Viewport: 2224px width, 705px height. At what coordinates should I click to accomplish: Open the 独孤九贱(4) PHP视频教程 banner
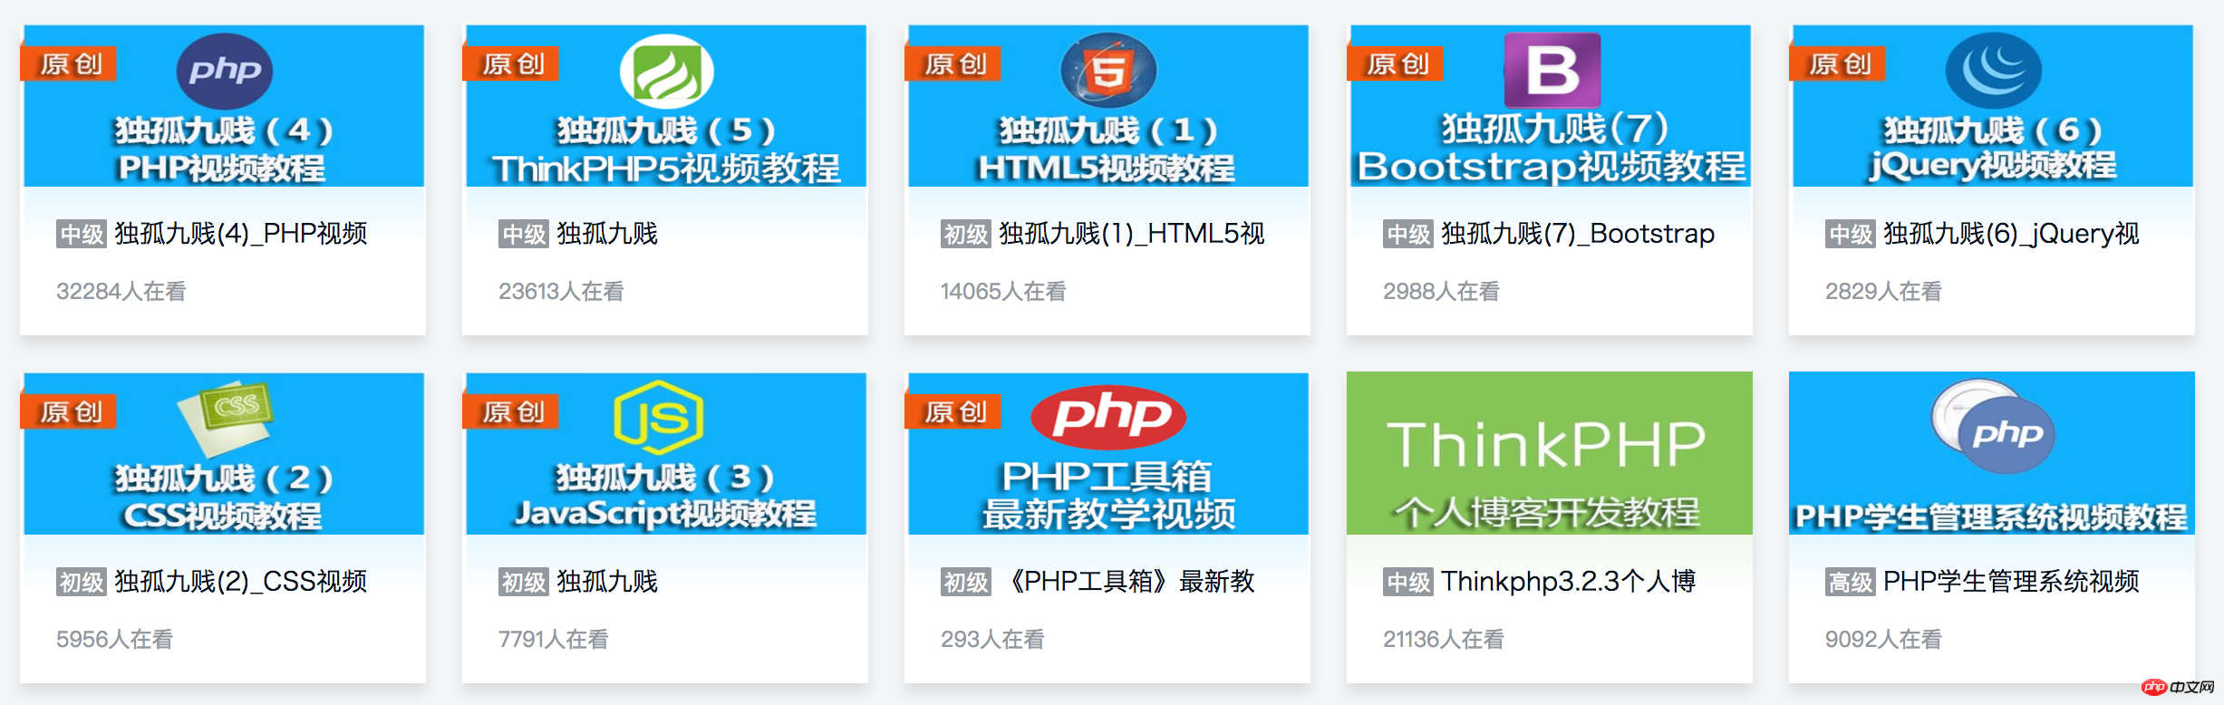tap(224, 106)
